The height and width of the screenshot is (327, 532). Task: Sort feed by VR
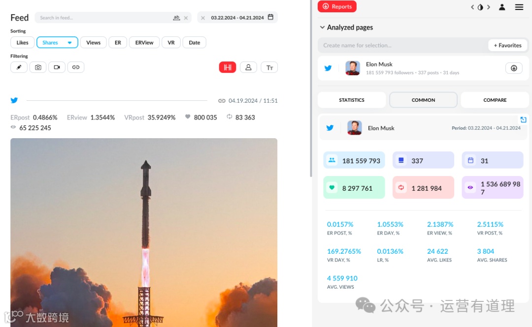[171, 42]
